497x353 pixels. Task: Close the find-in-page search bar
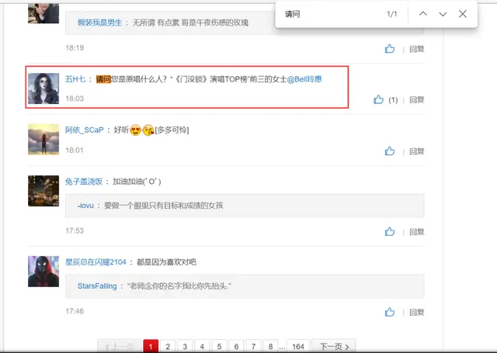coord(463,14)
